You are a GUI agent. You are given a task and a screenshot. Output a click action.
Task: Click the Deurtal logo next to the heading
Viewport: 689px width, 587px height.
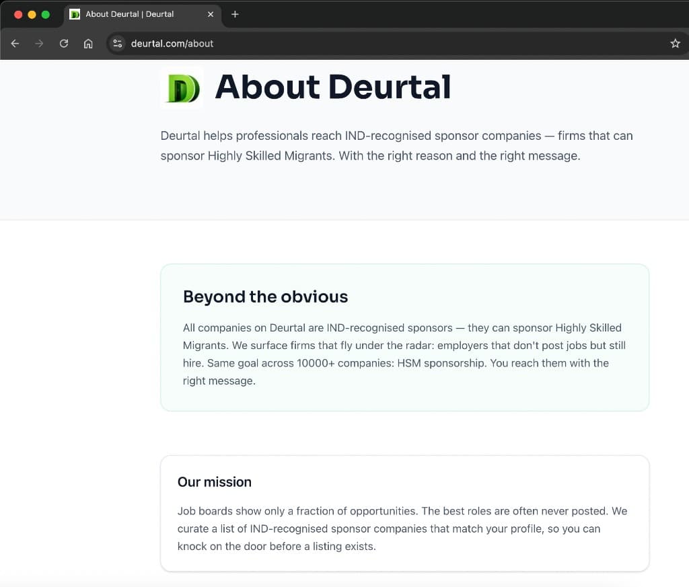[181, 87]
